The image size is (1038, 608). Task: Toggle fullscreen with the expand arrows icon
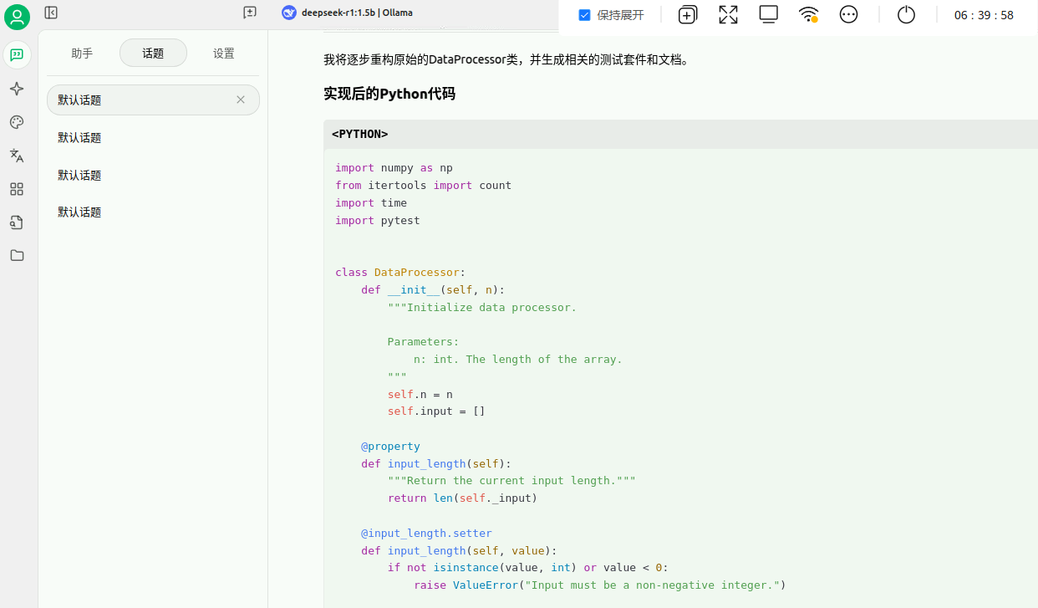[729, 15]
